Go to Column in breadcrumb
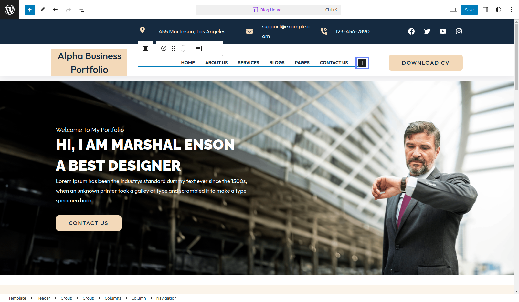This screenshot has height=302, width=519. pos(139,298)
